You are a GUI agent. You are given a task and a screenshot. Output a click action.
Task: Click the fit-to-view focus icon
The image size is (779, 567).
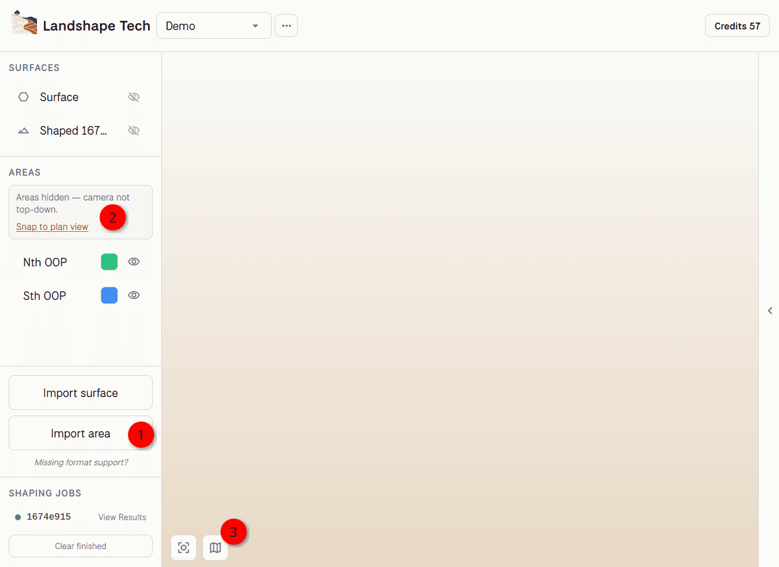183,547
